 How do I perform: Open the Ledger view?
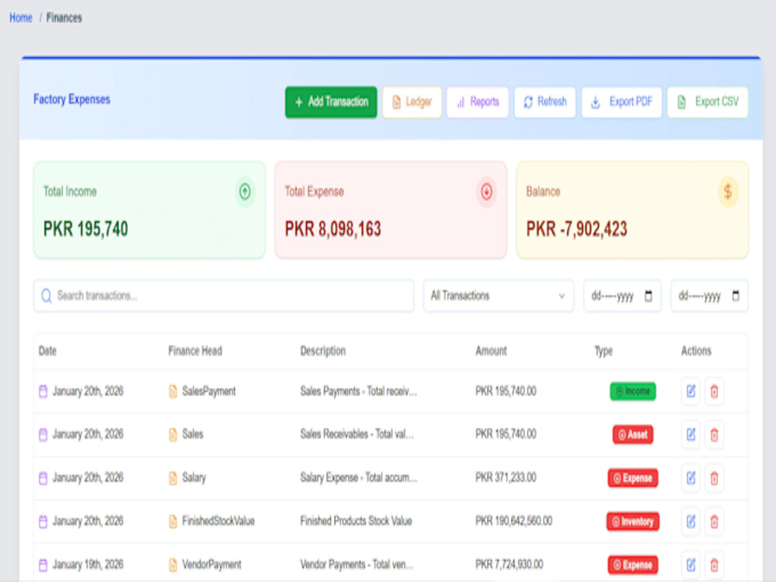point(412,102)
